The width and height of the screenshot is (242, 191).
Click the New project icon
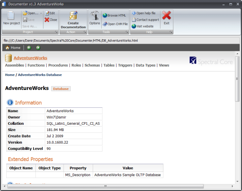11,16
